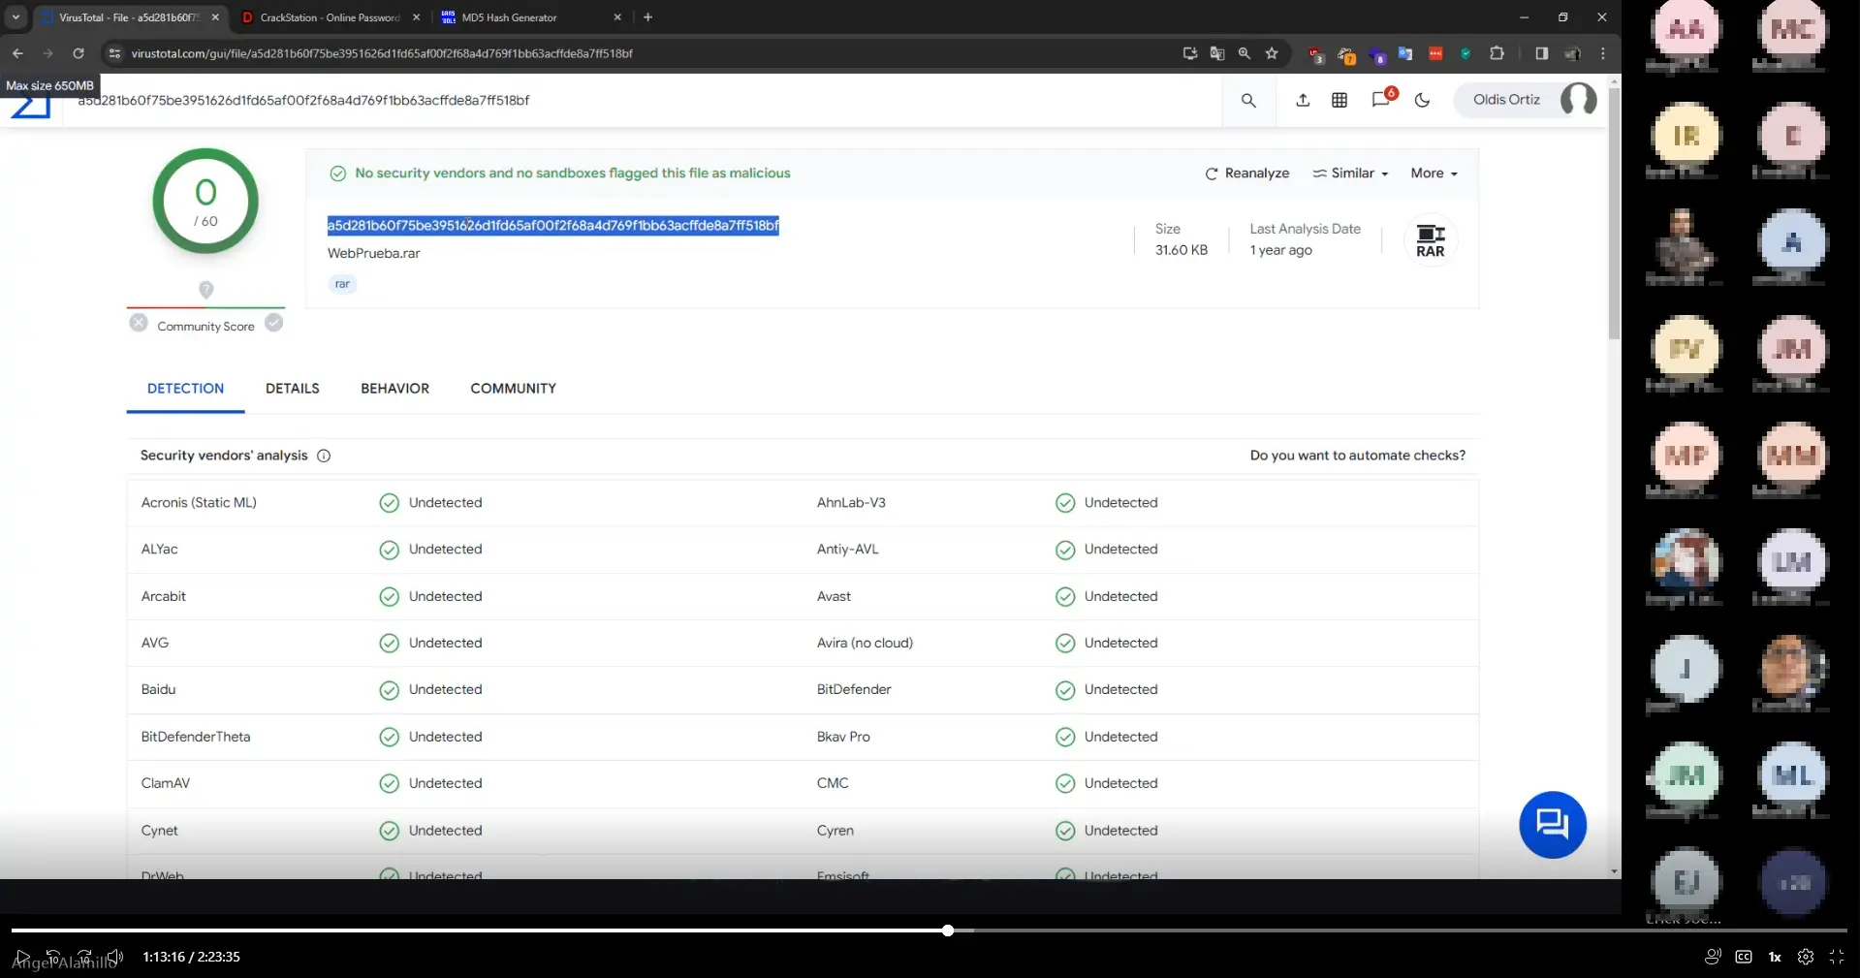Expand the Similar dropdown

[1350, 173]
